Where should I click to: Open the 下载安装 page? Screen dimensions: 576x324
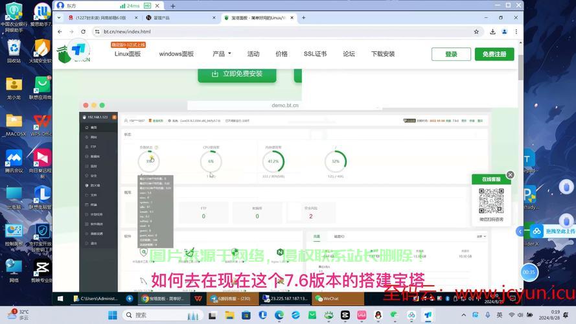pos(383,54)
